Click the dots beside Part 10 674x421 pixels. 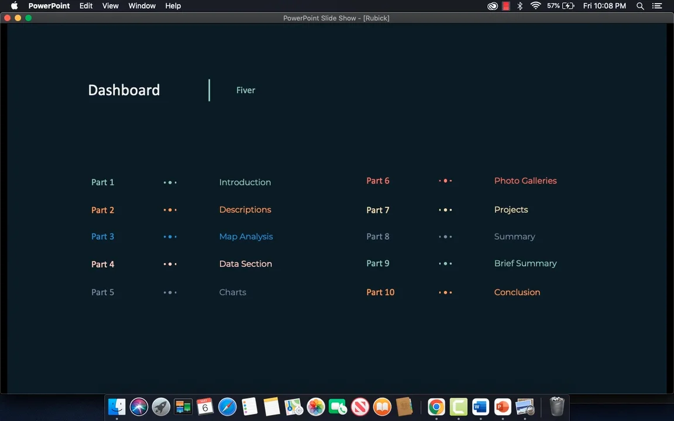(445, 292)
